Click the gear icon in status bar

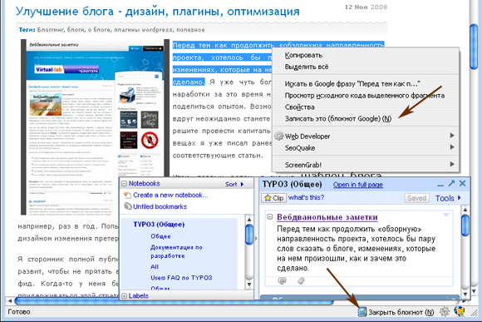coord(445,311)
